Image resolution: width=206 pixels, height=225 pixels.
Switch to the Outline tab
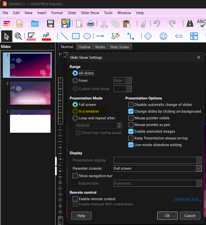click(x=84, y=47)
